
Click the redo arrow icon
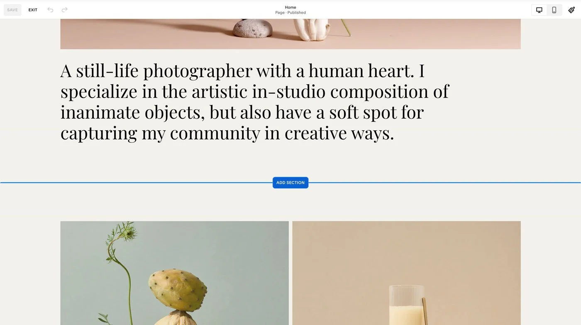[64, 10]
